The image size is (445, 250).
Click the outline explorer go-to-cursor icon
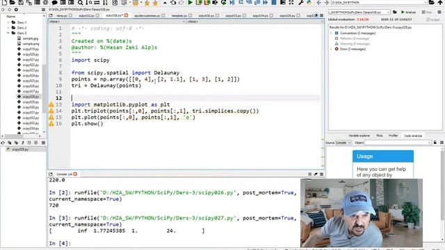tap(3, 142)
